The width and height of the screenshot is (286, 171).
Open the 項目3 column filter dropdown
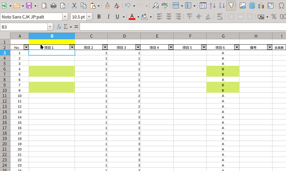(x=138, y=48)
